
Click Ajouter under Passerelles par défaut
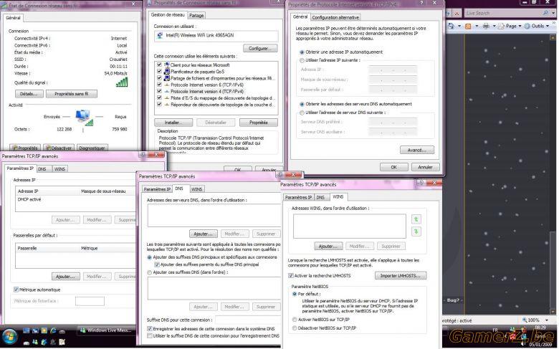(66, 277)
